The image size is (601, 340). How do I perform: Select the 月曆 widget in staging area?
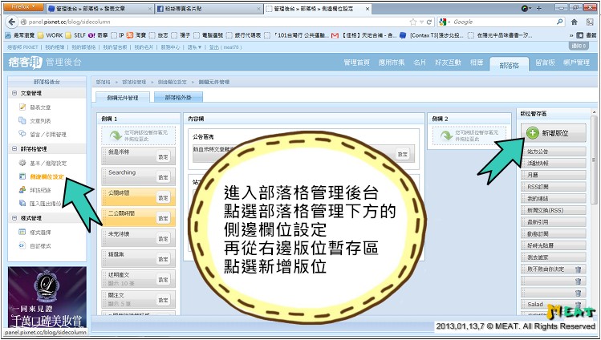(x=553, y=175)
